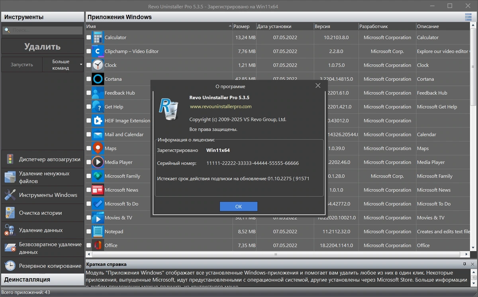Click the History Cleaner icon

[x=10, y=213]
